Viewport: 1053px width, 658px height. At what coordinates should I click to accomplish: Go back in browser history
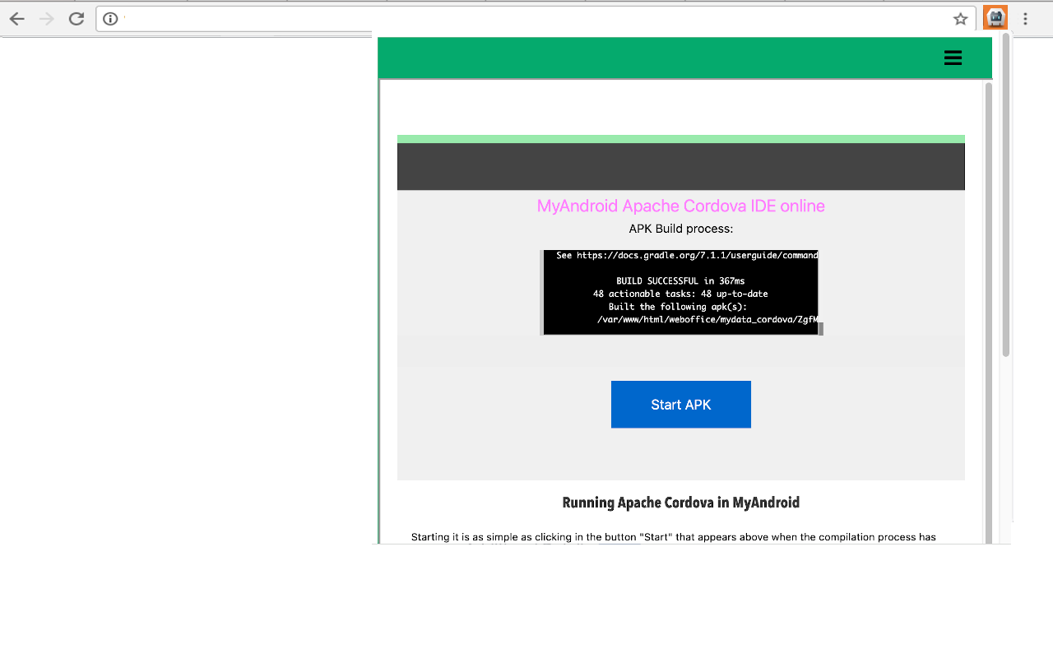[16, 19]
